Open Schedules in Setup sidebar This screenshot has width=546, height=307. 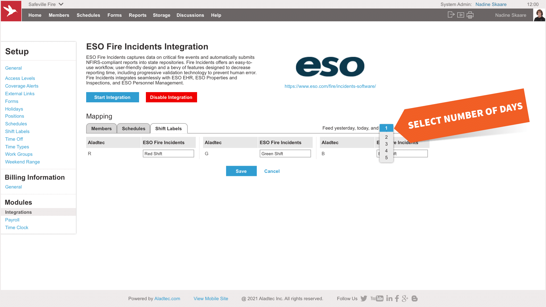click(16, 124)
